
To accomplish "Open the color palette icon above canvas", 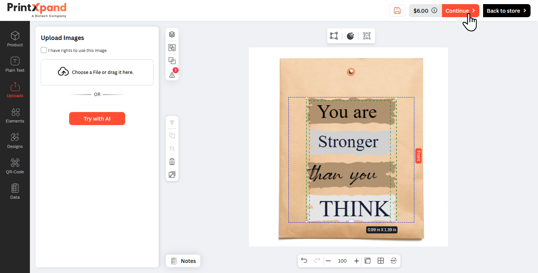I will coord(350,36).
